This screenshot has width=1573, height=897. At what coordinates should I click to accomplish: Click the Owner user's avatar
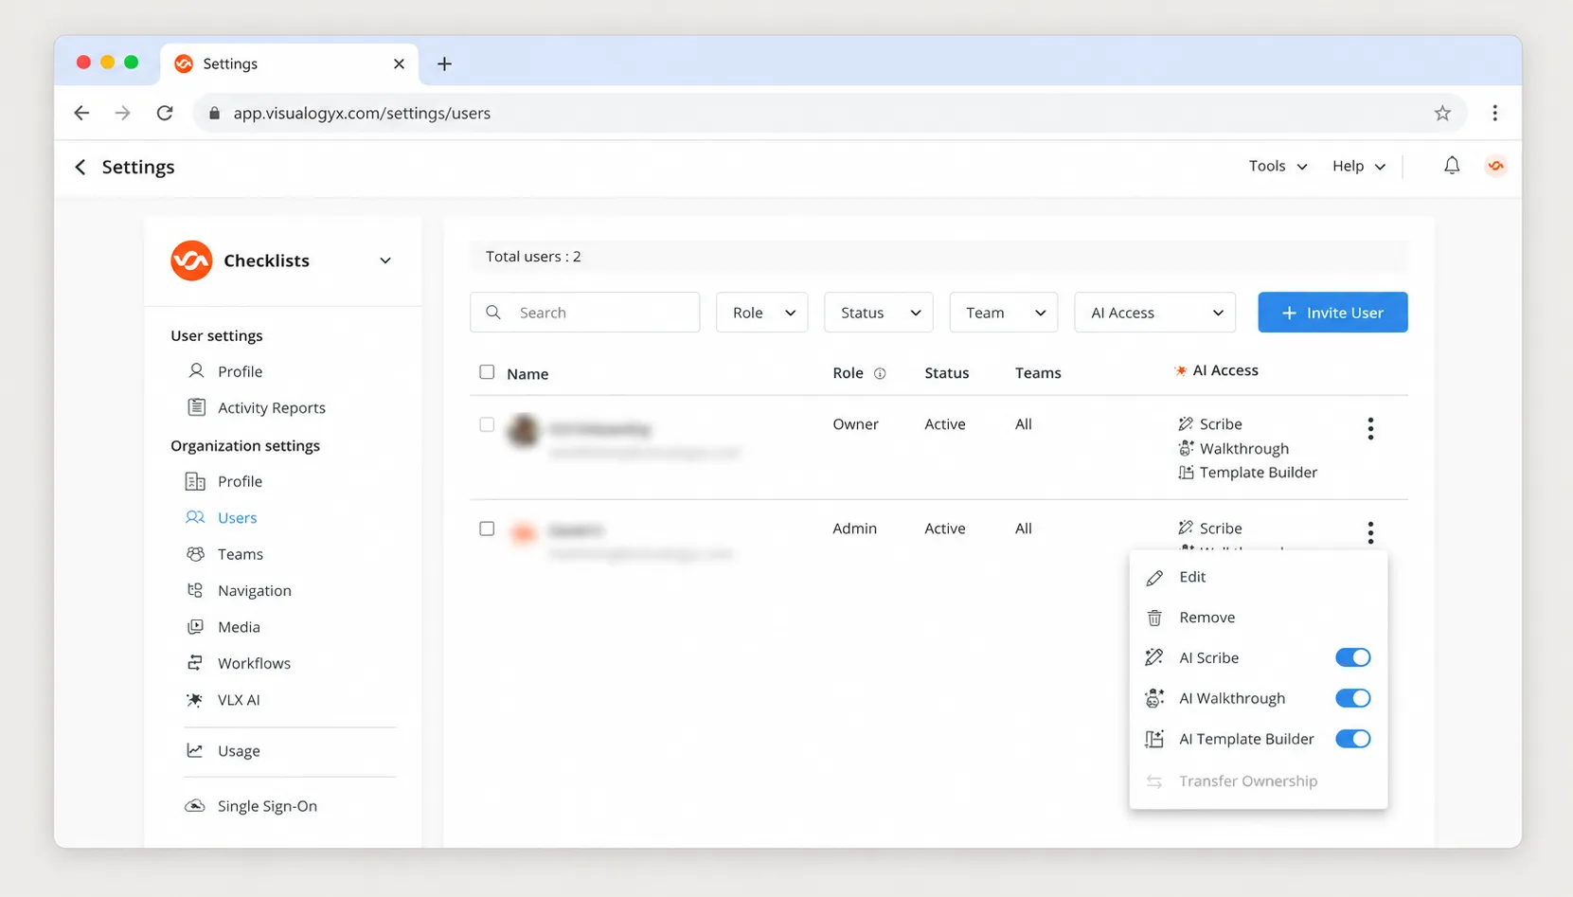click(x=523, y=431)
